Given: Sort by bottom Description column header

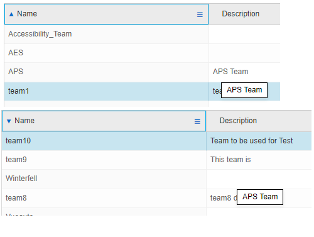Looking at the screenshot, I should coord(238,121).
